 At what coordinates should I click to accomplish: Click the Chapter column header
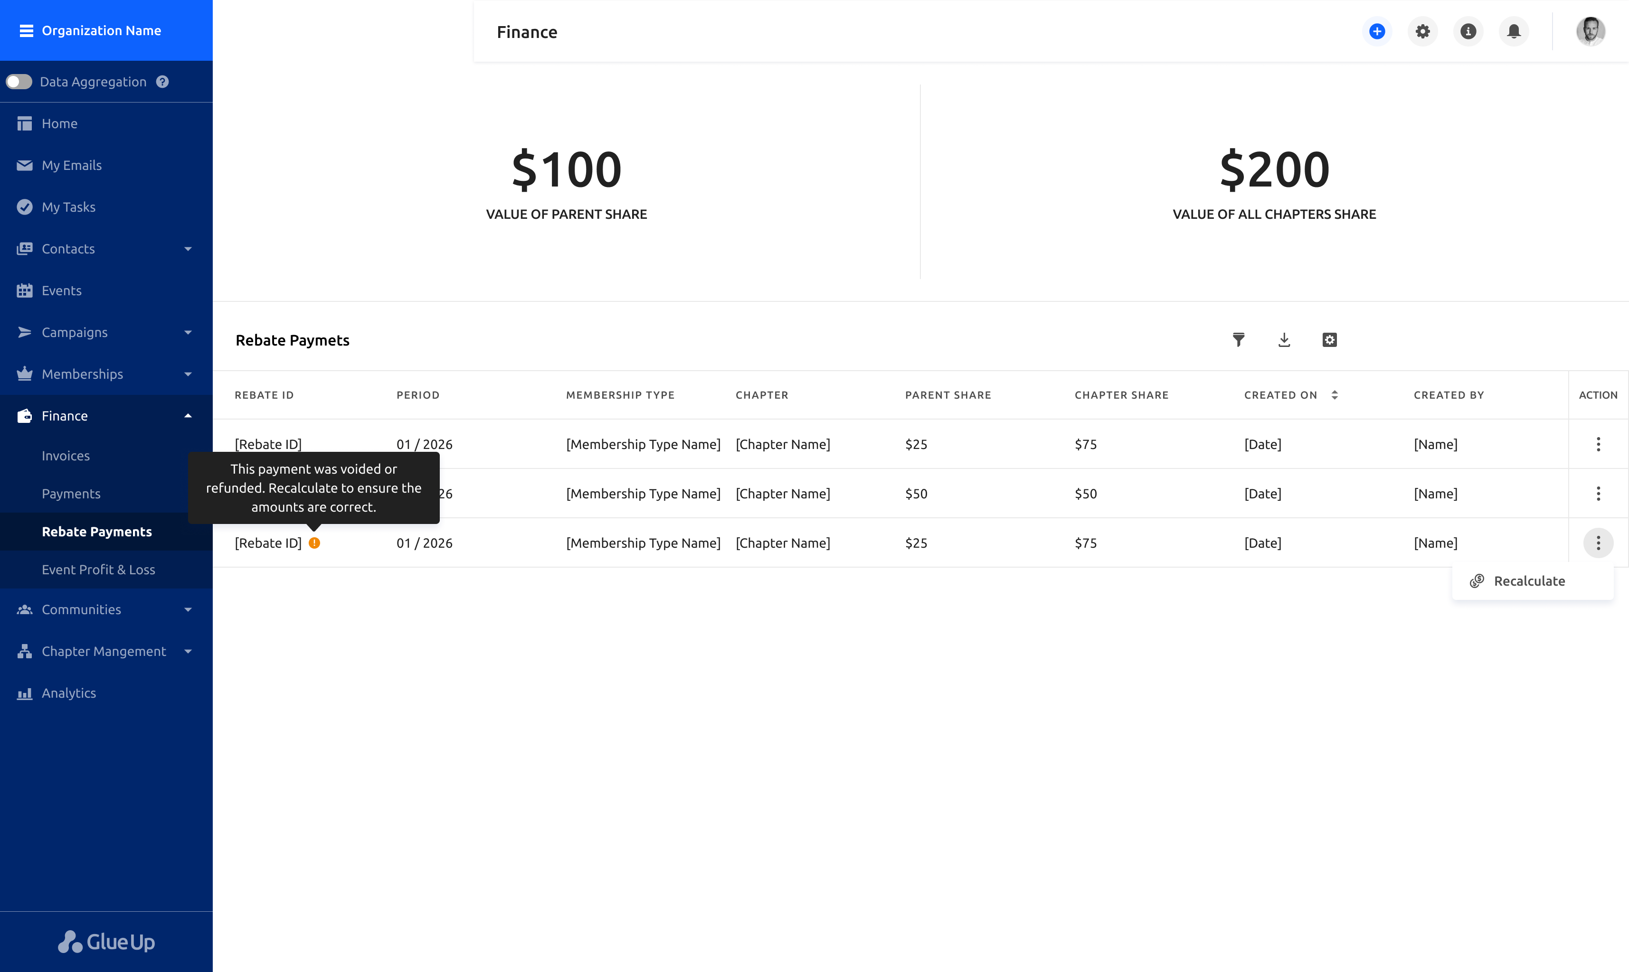click(x=761, y=395)
